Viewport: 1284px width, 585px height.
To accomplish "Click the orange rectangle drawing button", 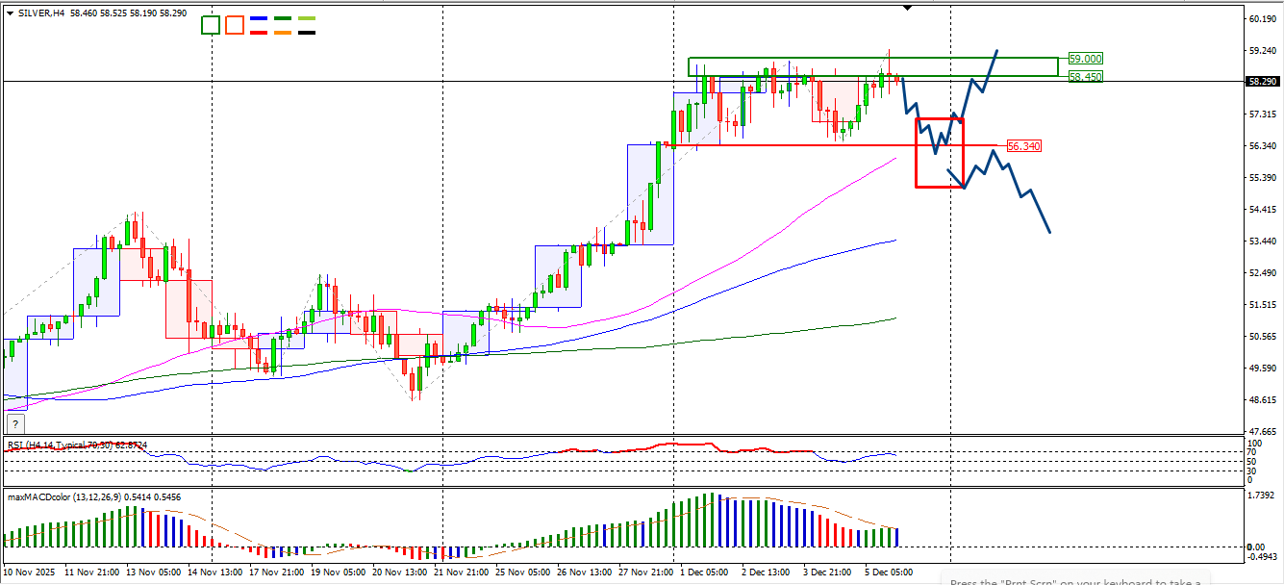I will point(235,25).
